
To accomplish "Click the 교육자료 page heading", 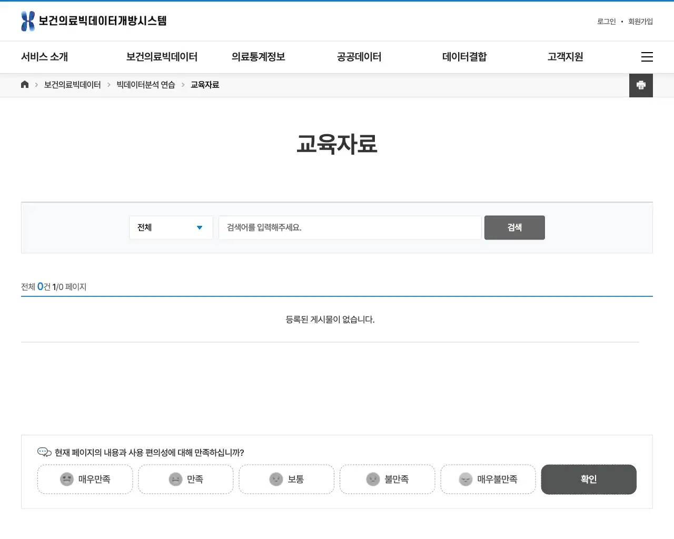I will (337, 144).
